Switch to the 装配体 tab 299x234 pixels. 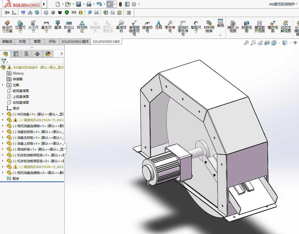pos(7,41)
